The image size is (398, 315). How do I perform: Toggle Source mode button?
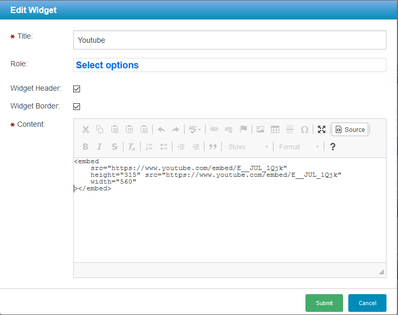coord(350,129)
